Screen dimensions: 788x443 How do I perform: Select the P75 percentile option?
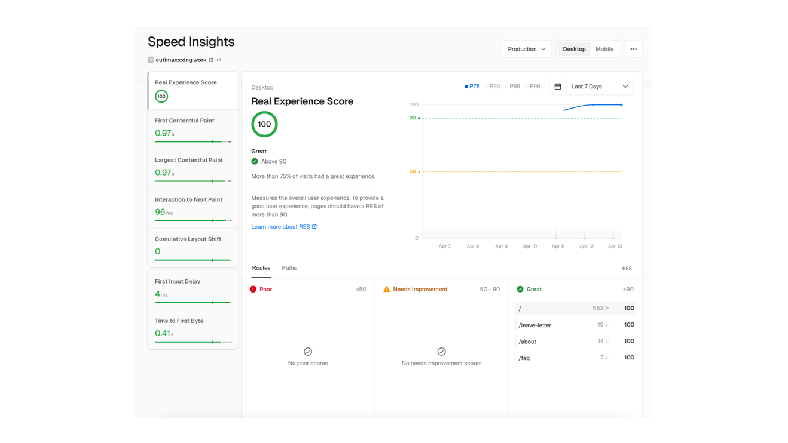tap(472, 87)
